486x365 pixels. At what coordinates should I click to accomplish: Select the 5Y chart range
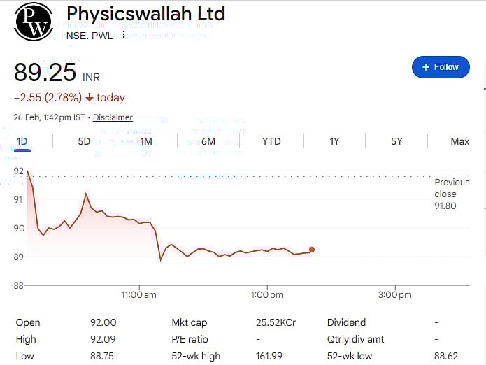(x=396, y=141)
